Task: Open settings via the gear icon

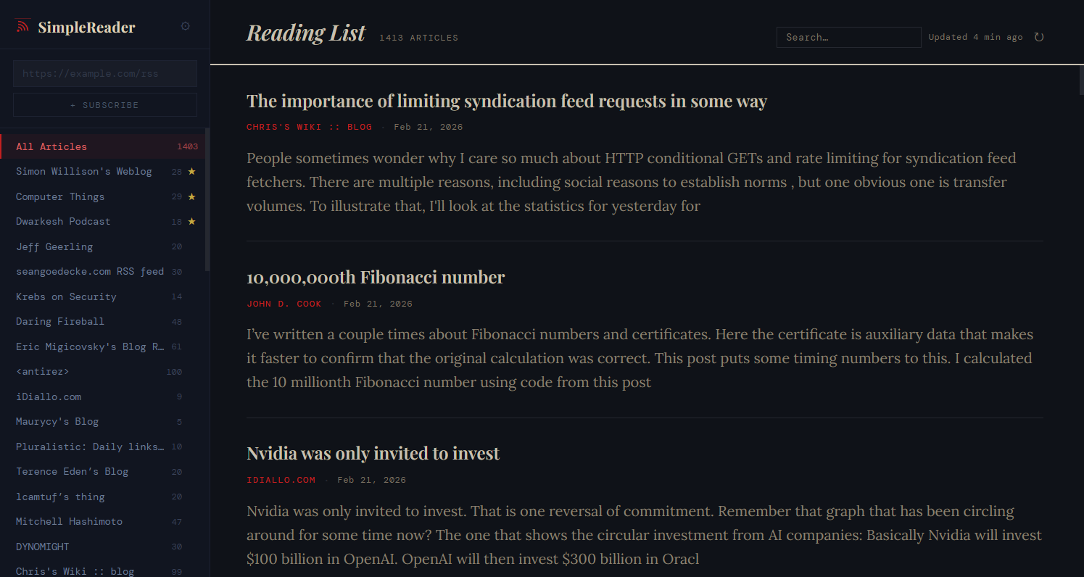Action: [x=185, y=25]
